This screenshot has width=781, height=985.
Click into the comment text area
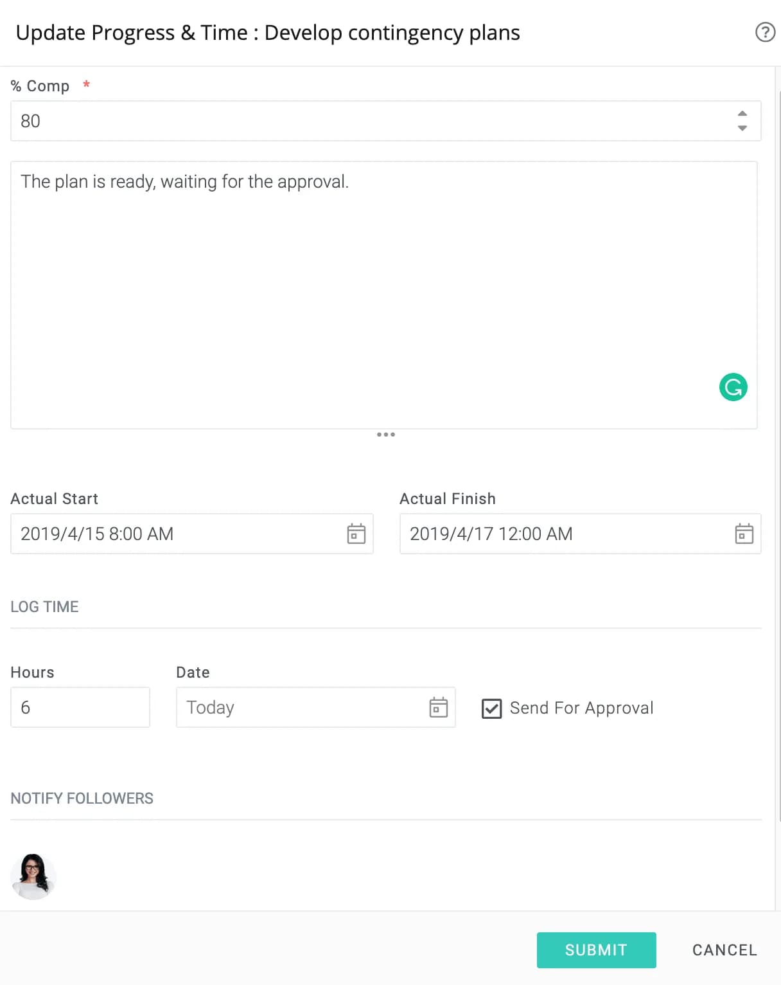[x=384, y=295]
